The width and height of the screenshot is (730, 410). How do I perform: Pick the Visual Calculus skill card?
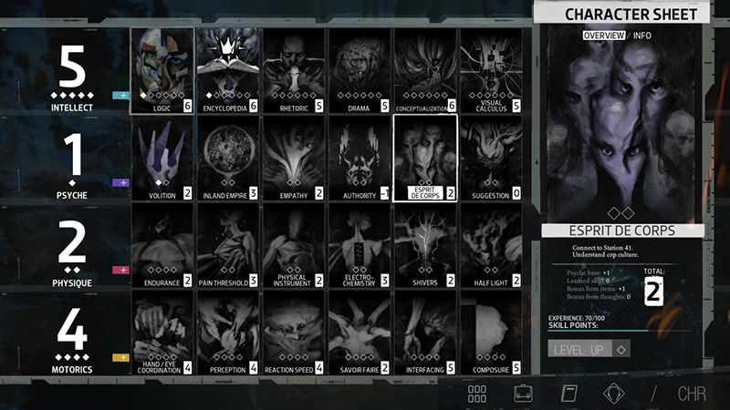491,71
